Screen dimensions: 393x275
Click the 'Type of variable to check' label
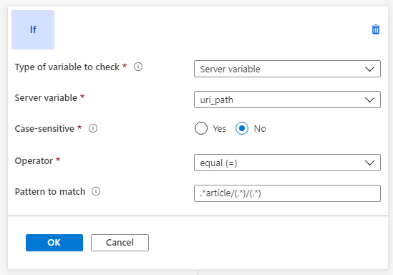point(67,67)
